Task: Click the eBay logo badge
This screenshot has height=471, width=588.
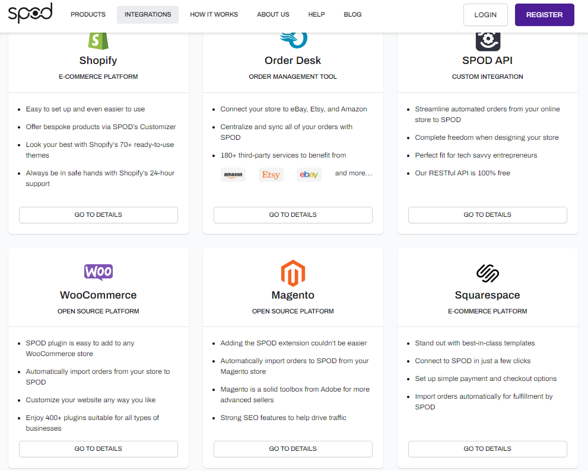Action: (x=309, y=175)
